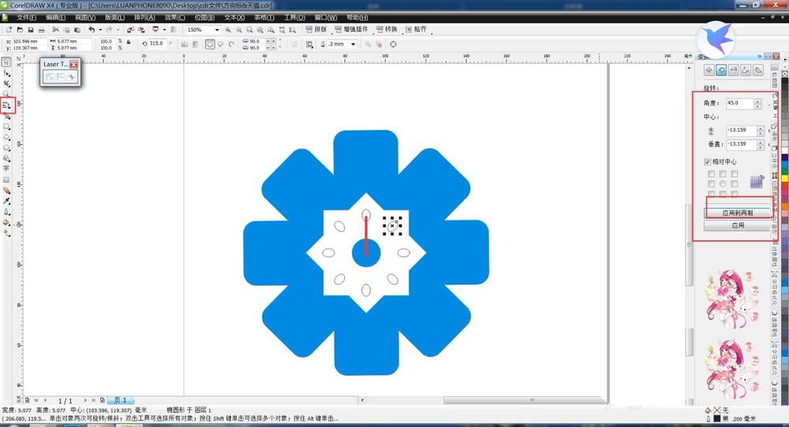Select the Eyedropper tool

point(6,201)
